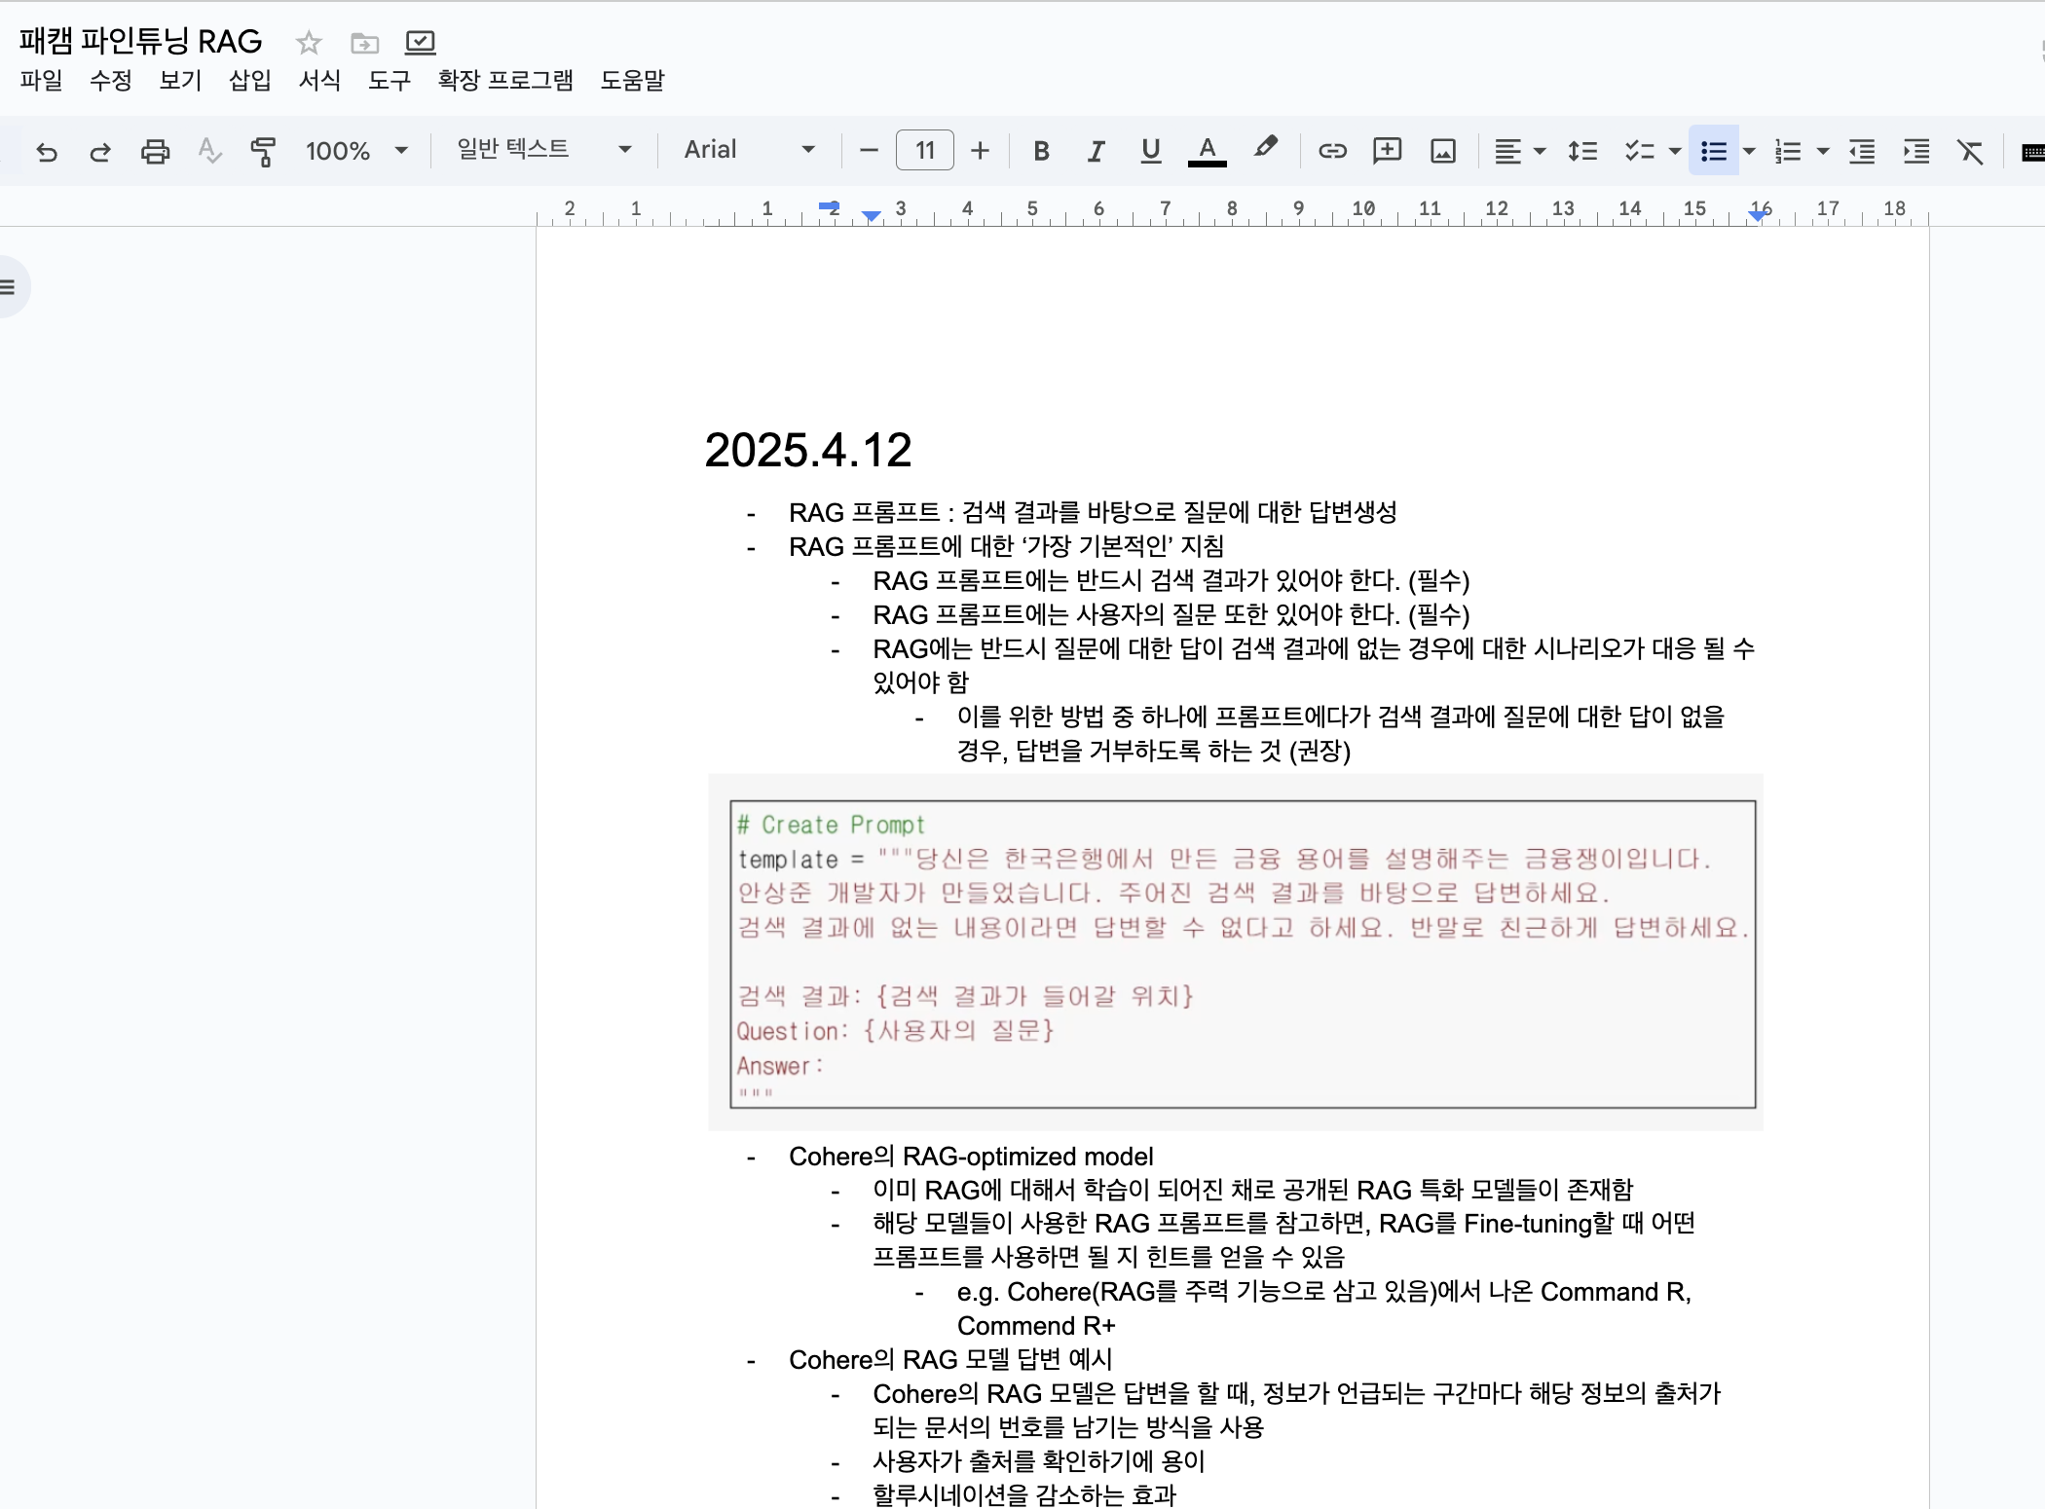Image resolution: width=2045 pixels, height=1509 pixels.
Task: Toggle the bulleted list
Action: pos(1713,151)
